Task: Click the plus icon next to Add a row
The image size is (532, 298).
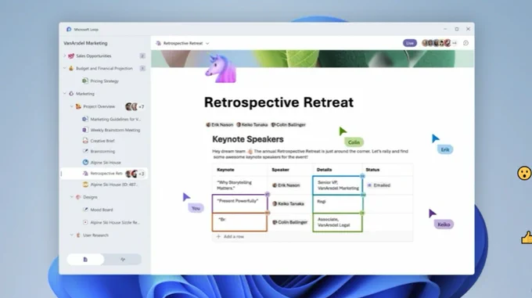Action: point(218,236)
